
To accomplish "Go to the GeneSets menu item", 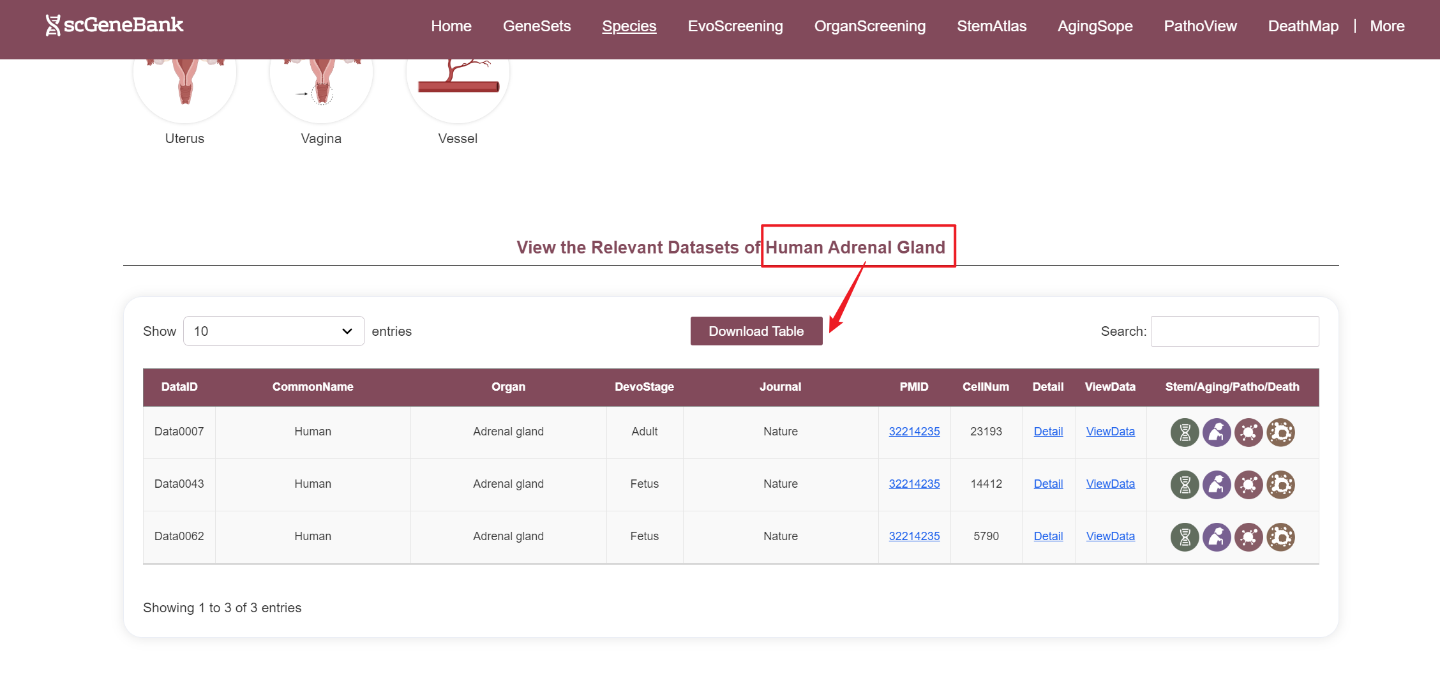I will 537,26.
